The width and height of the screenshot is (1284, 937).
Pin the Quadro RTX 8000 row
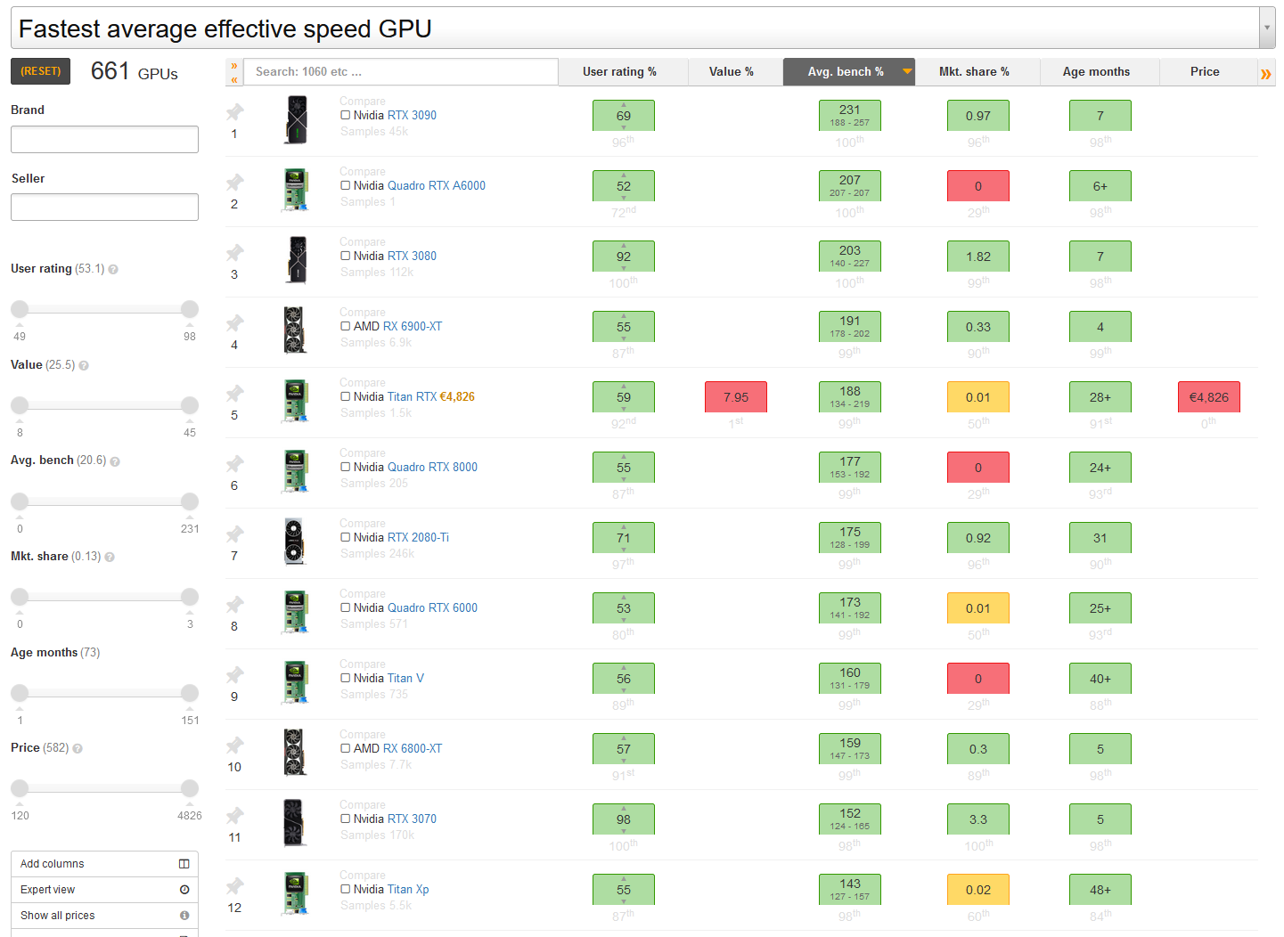coord(234,463)
